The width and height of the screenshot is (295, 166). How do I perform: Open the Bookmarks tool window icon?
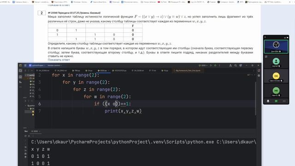[20, 77]
